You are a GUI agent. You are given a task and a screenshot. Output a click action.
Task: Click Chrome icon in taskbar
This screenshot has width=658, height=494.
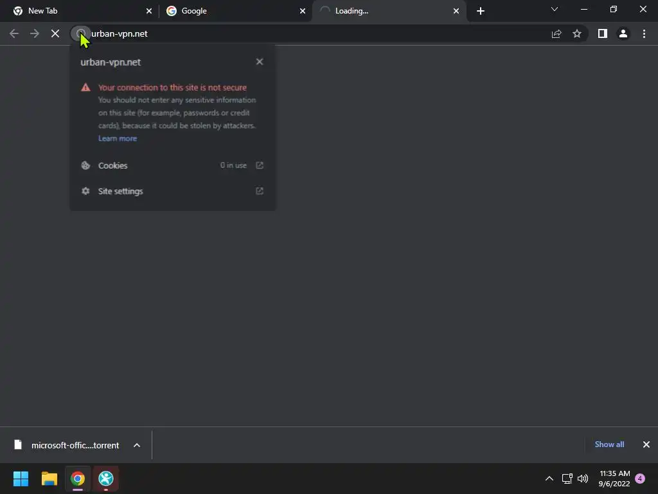[x=78, y=479]
